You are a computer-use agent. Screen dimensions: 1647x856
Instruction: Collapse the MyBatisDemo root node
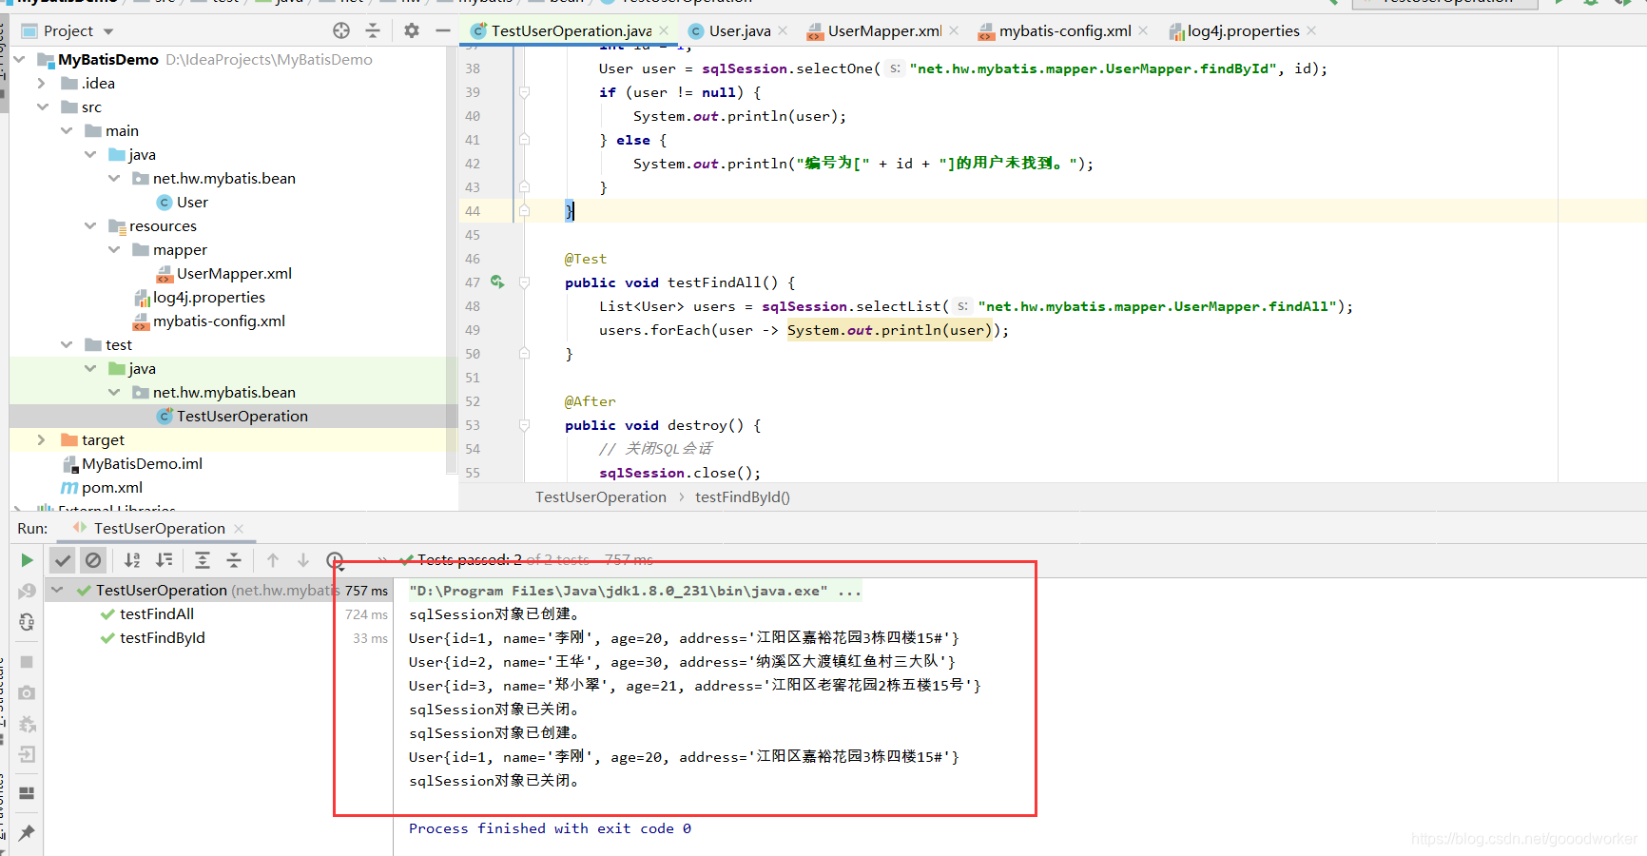coord(19,59)
